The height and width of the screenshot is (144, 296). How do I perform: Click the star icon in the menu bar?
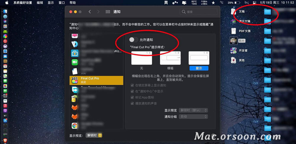pos(213,3)
